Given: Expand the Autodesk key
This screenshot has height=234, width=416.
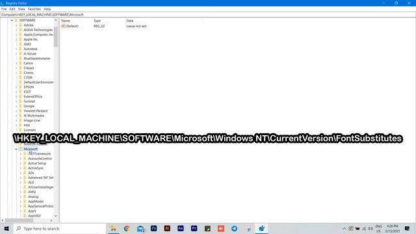Looking at the screenshot, I should tap(16, 49).
